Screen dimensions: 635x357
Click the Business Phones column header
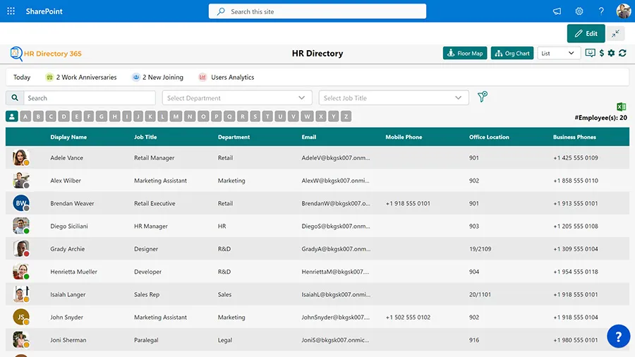tap(574, 137)
